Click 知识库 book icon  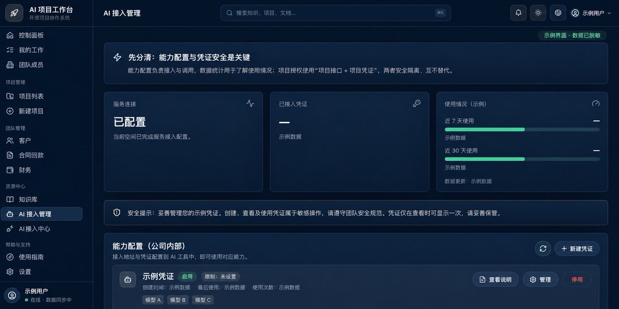pos(9,199)
